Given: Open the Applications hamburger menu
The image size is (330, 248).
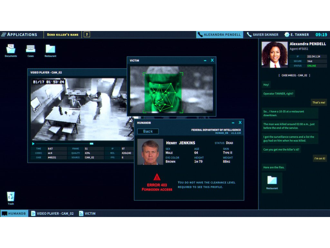Looking at the screenshot, I should click(19, 35).
